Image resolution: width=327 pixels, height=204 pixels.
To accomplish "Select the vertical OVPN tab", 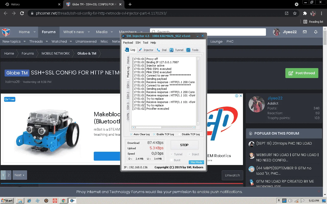I will [x=128, y=117].
